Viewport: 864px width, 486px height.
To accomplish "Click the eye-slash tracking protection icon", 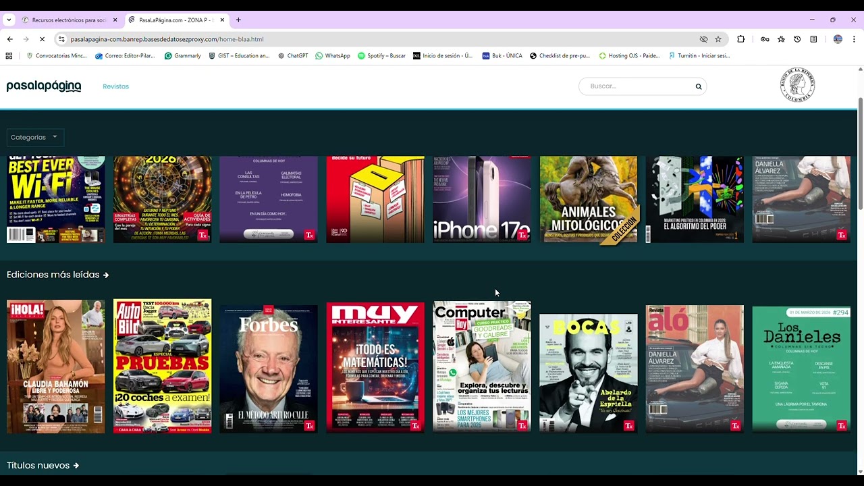I will click(703, 39).
